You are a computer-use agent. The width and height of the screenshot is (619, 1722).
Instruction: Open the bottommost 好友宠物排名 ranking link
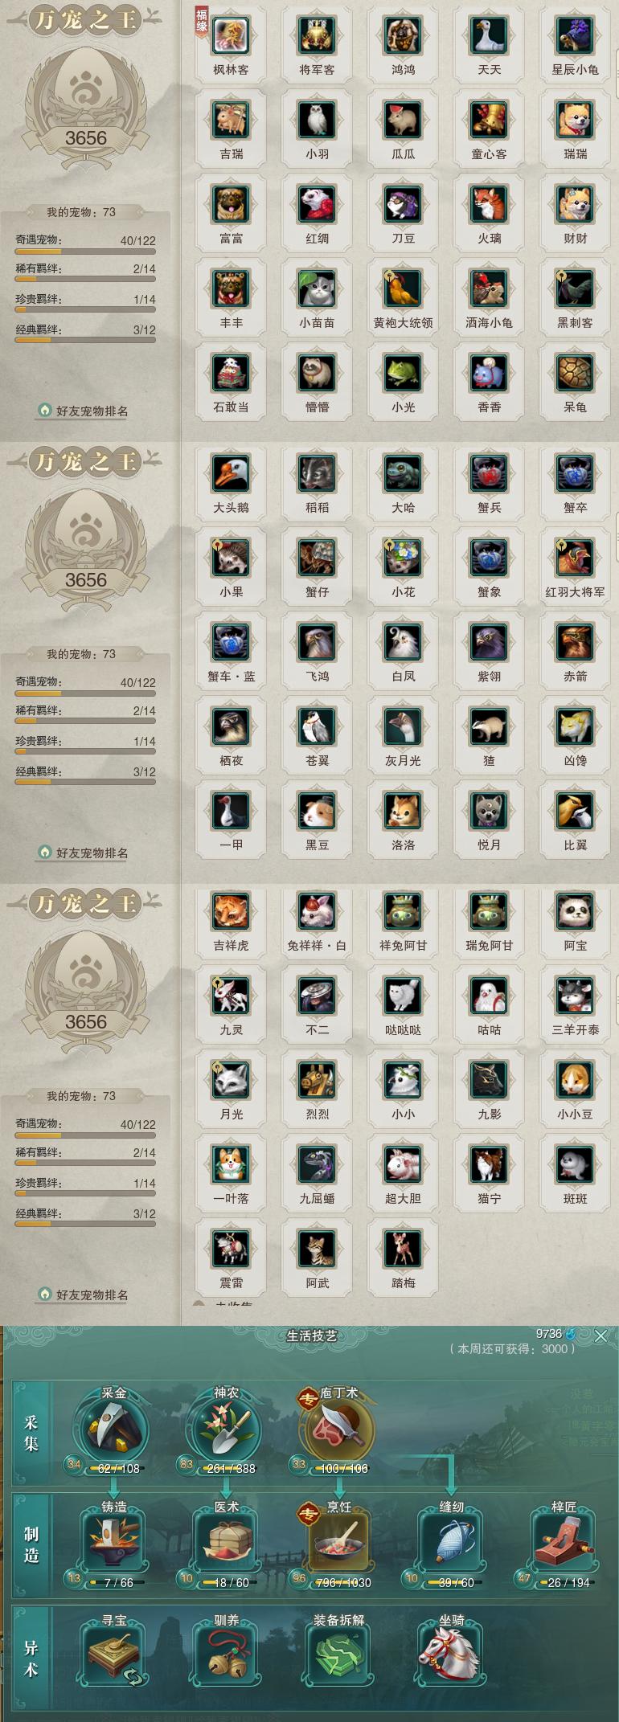point(84,1295)
